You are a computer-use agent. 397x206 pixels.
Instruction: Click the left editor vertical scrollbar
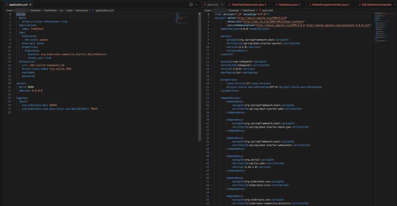pos(200,74)
